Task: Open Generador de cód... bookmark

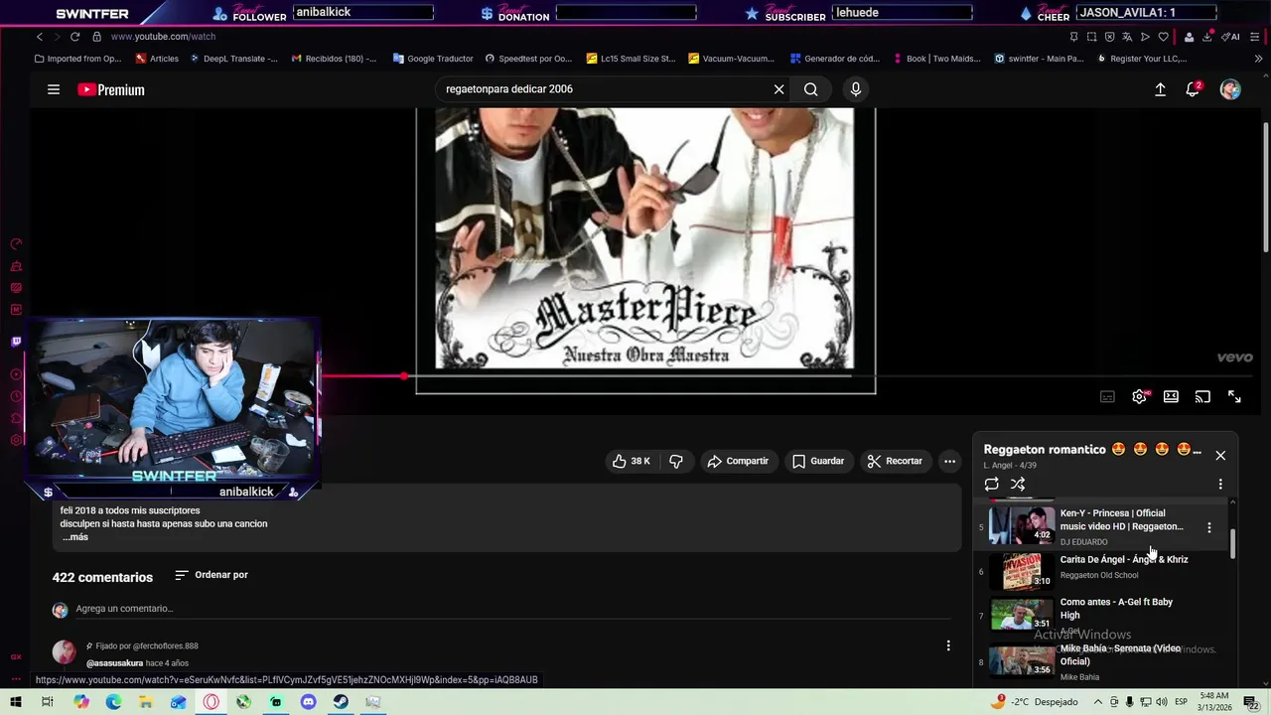Action: pyautogui.click(x=834, y=59)
